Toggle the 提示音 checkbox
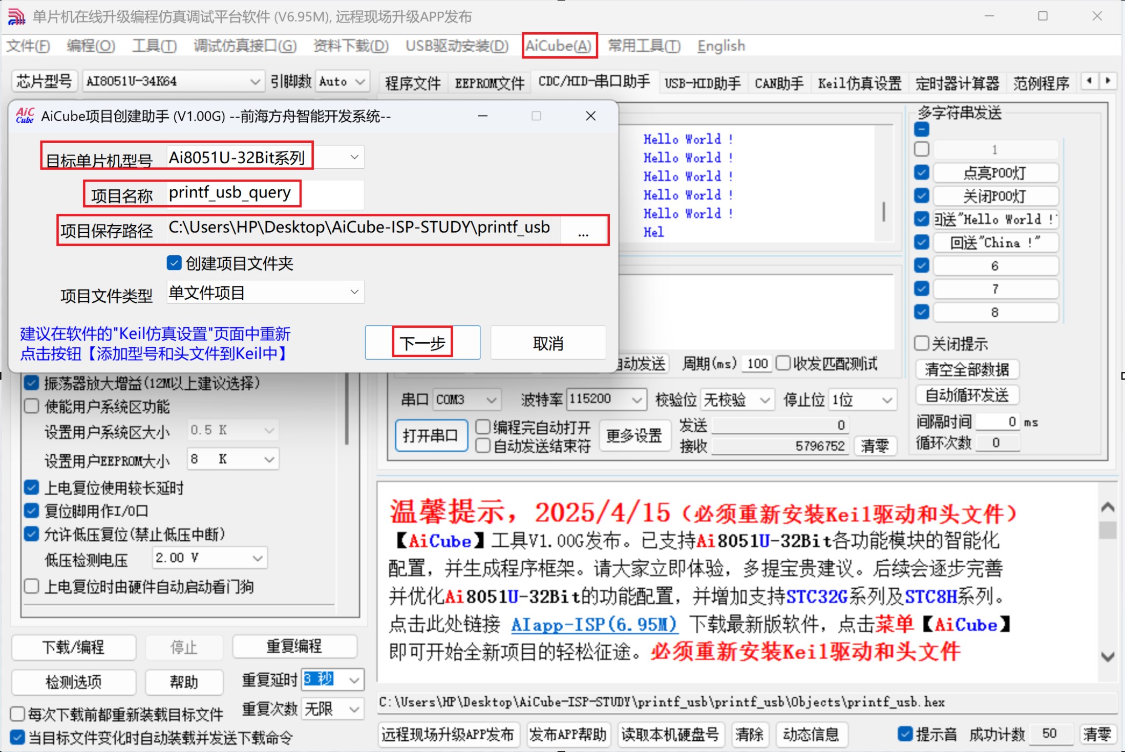 coord(905,734)
